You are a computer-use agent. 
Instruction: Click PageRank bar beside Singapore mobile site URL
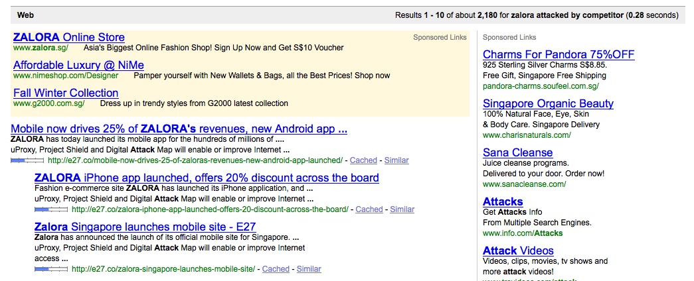coord(51,268)
